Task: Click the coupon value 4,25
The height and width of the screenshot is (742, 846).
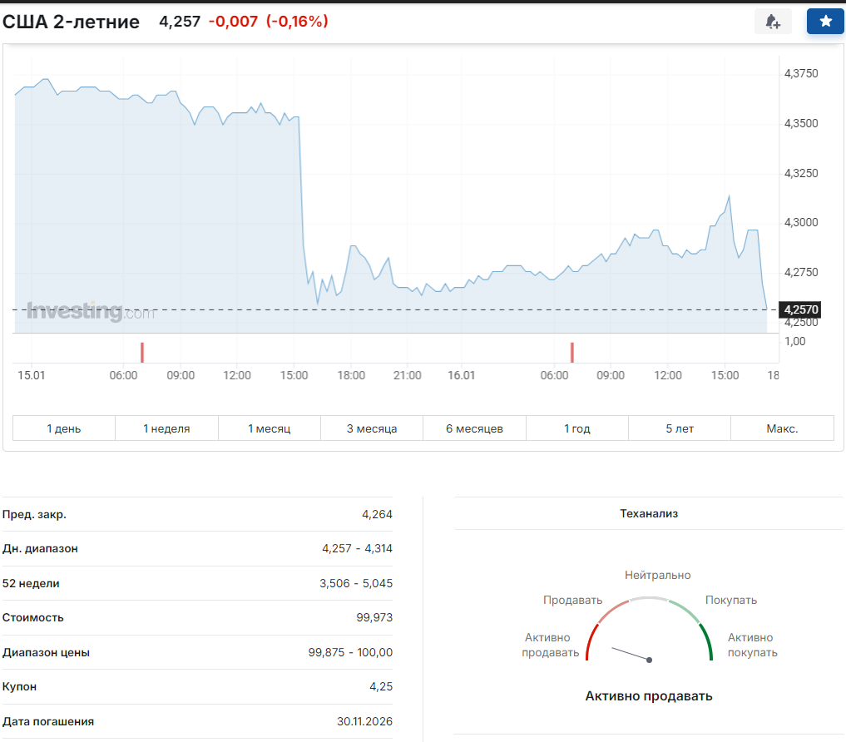Action: pos(381,686)
